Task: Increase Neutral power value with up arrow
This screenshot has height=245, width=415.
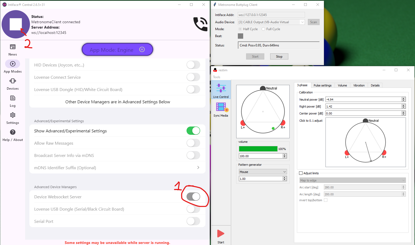Action: [x=404, y=98]
